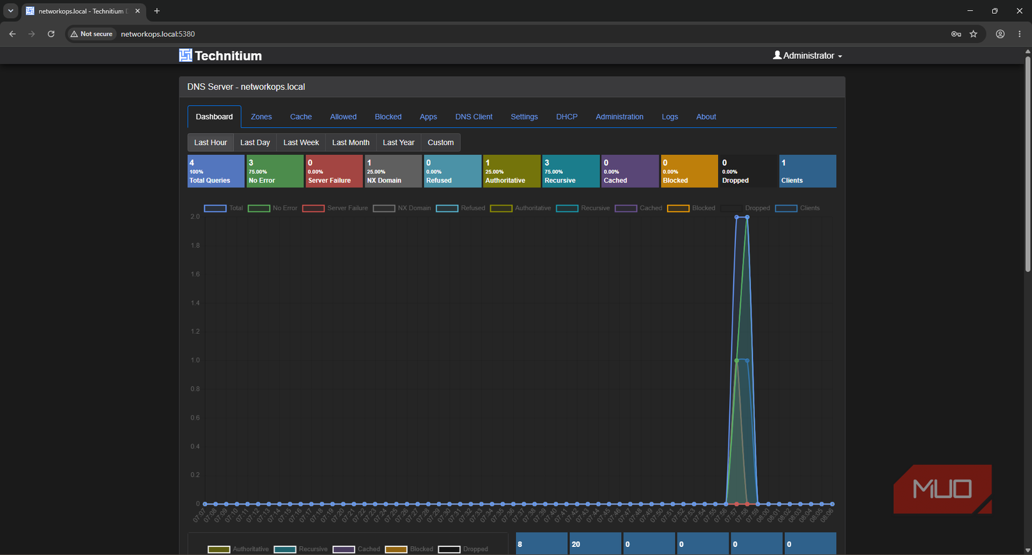
Task: Click the Server Failure stat tile
Action: pyautogui.click(x=334, y=171)
